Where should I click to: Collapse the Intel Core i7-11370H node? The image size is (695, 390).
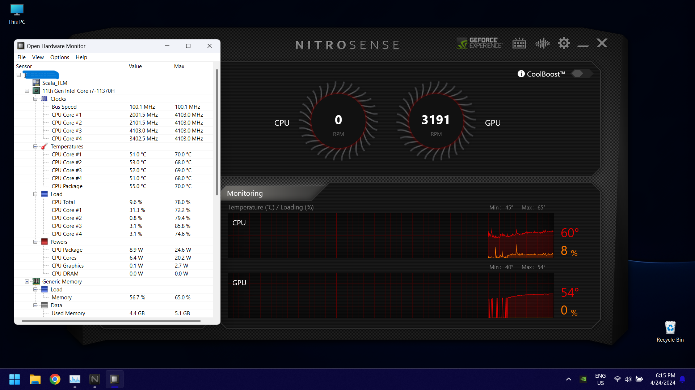coord(27,91)
